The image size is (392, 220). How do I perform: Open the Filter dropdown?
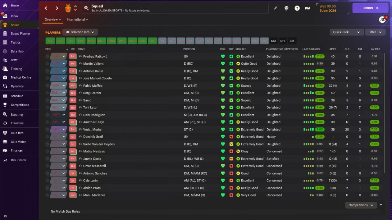tap(375, 32)
